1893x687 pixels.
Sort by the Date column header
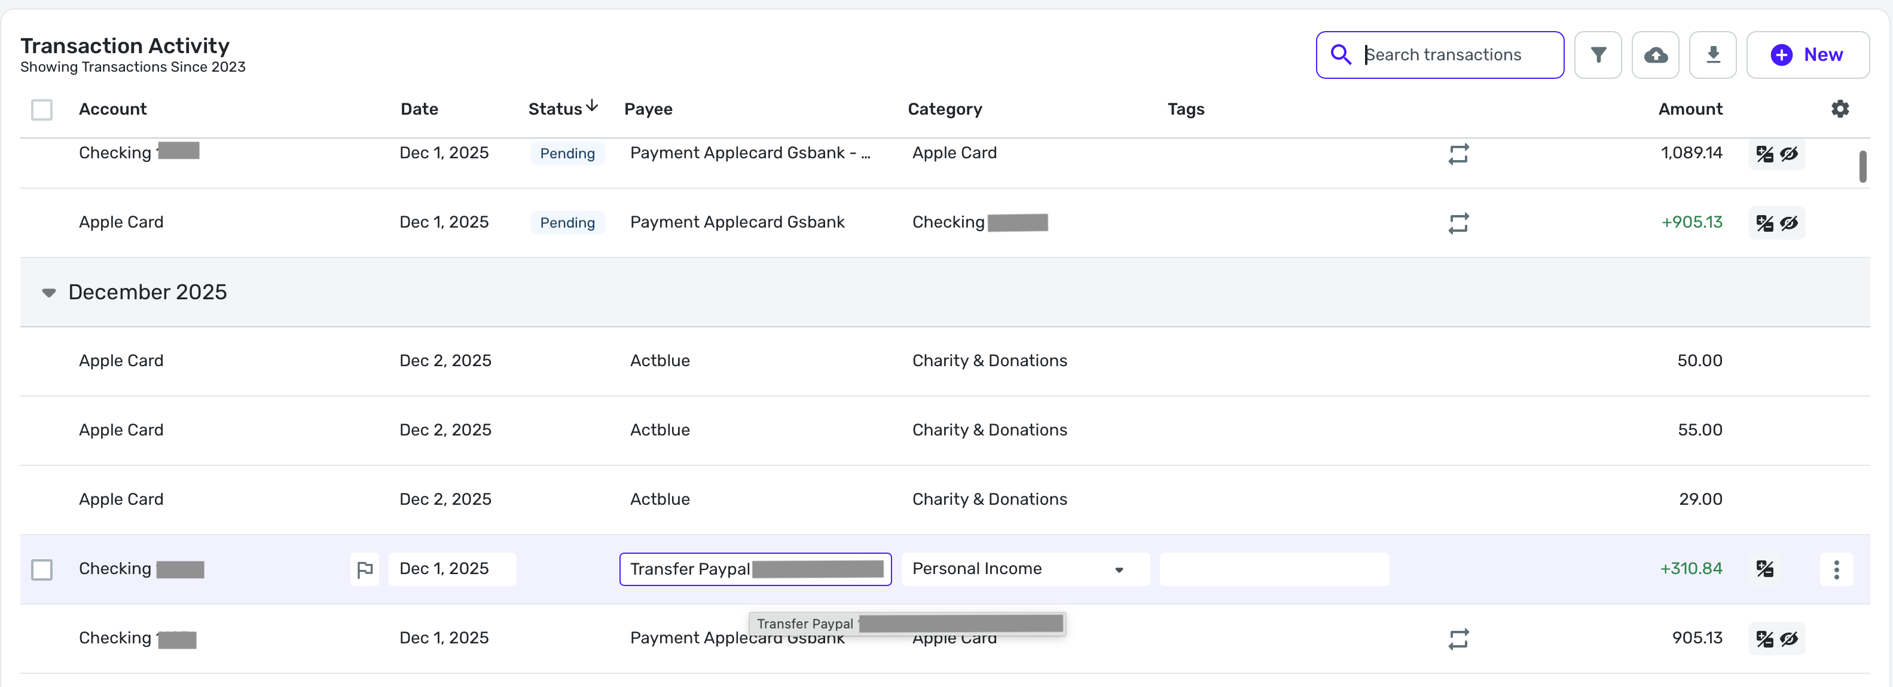click(419, 109)
